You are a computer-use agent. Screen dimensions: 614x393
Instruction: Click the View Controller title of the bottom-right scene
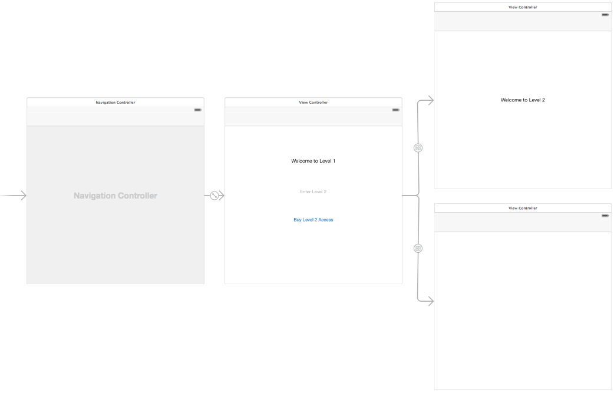point(523,207)
